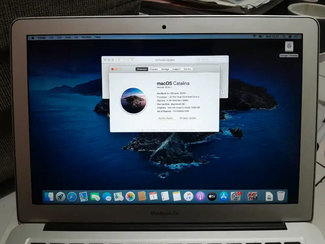The height and width of the screenshot is (244, 325).
Task: Click the macOS Catalina heading
Action: pos(173,83)
